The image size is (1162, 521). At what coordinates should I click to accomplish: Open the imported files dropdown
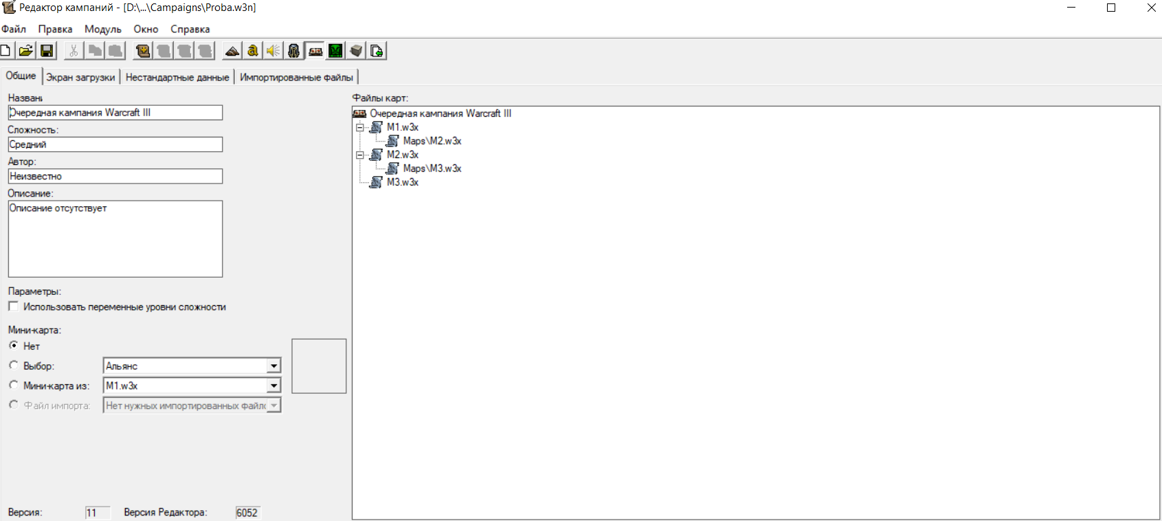(273, 406)
